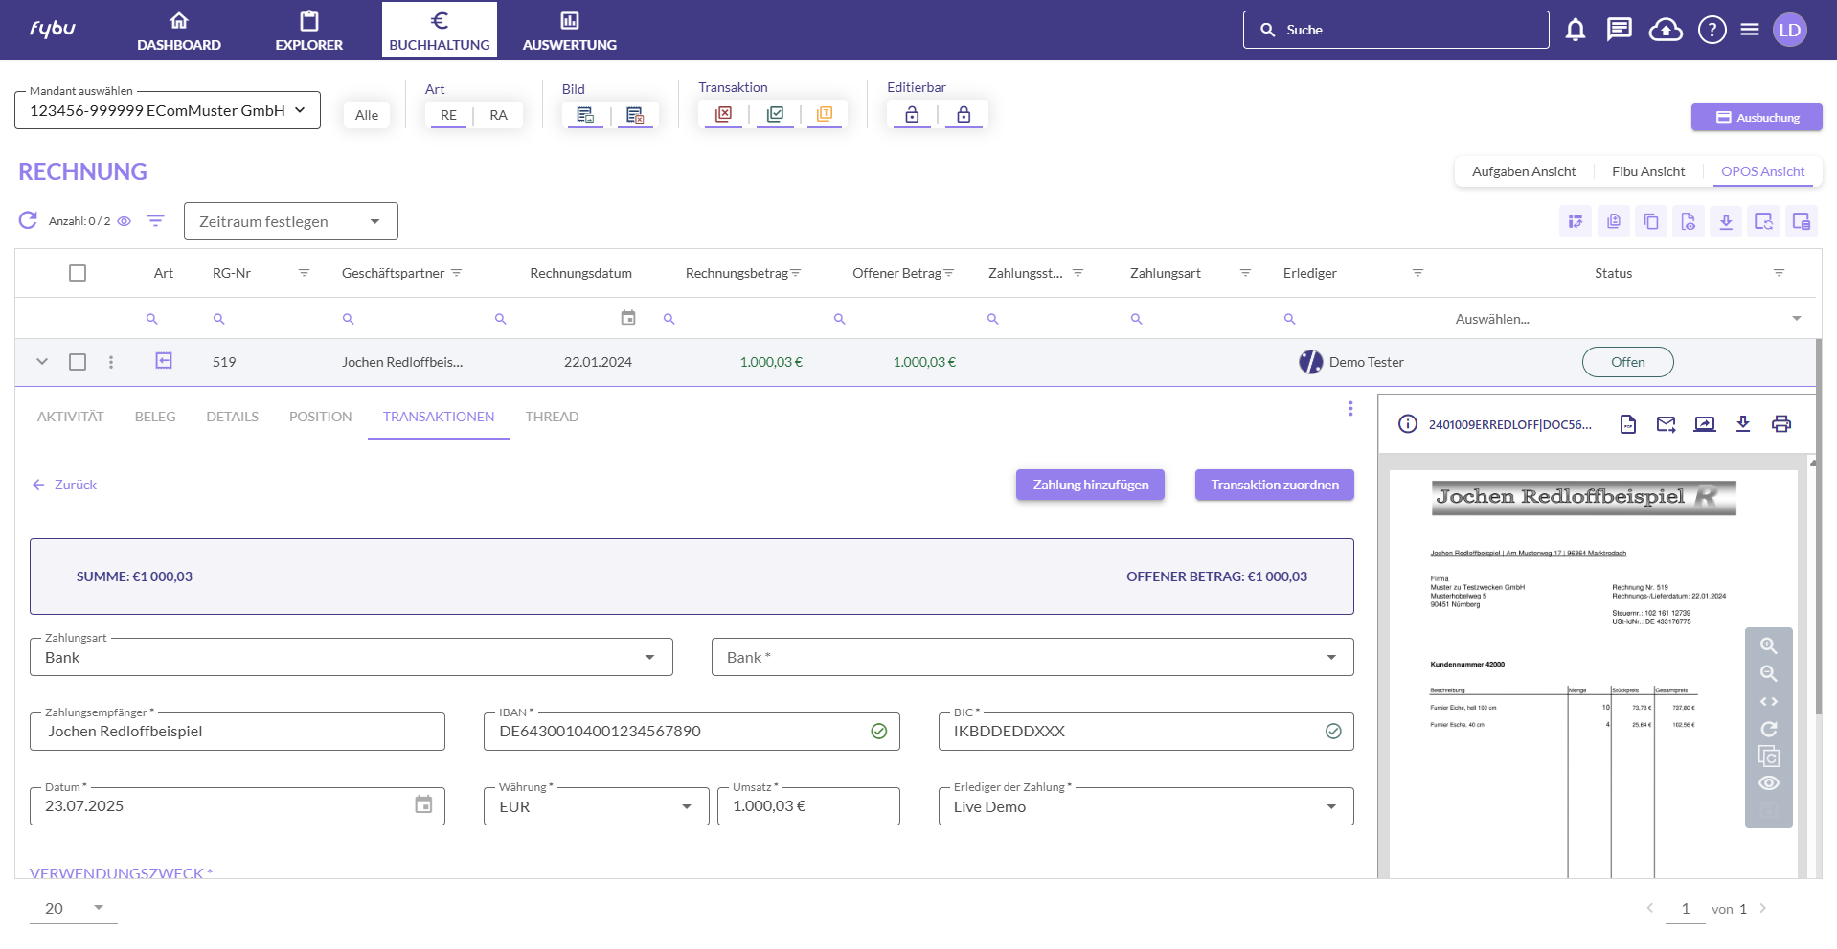Image resolution: width=1837 pixels, height=949 pixels.
Task: Click the refresh icon next to Anzahl
Action: pos(29,221)
